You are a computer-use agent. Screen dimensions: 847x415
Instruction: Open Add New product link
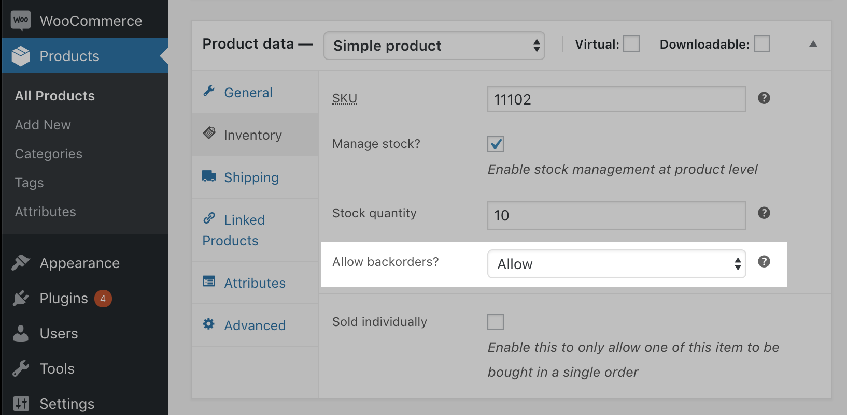(43, 125)
